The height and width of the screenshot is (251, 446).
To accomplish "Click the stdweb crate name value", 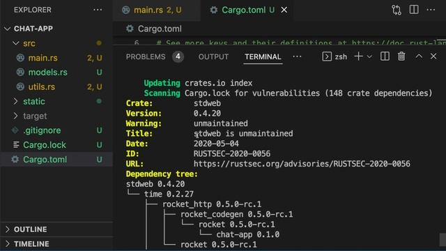I will pos(207,103).
